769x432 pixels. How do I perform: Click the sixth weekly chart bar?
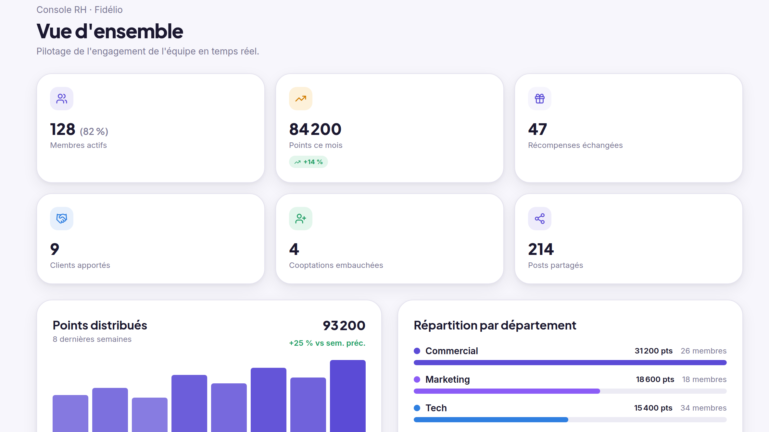(269, 400)
